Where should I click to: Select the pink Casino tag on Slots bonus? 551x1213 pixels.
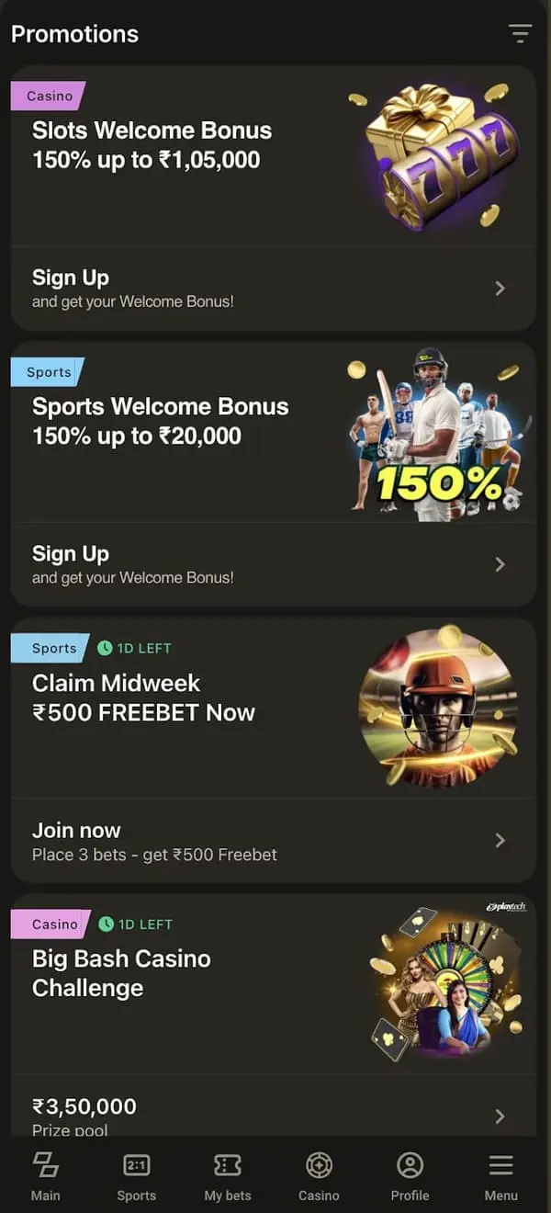tap(48, 96)
